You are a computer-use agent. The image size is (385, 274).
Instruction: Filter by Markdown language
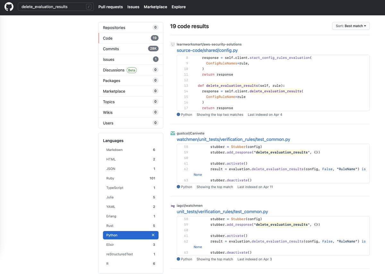click(131, 150)
